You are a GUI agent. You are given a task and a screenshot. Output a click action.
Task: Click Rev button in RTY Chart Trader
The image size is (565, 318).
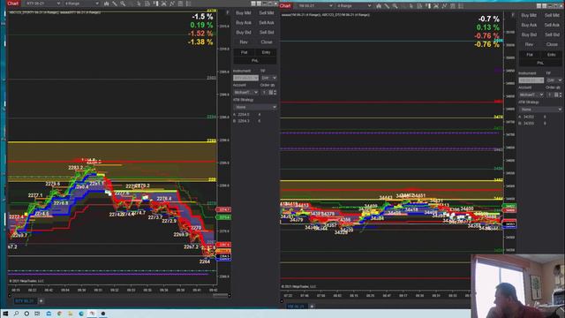pos(244,42)
